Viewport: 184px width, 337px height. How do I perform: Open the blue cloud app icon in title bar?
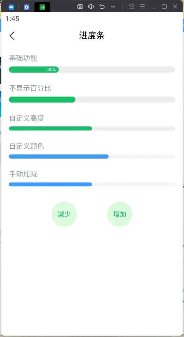11,7
